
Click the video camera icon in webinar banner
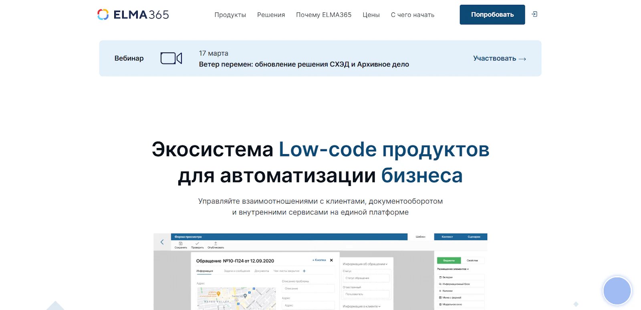pyautogui.click(x=171, y=58)
